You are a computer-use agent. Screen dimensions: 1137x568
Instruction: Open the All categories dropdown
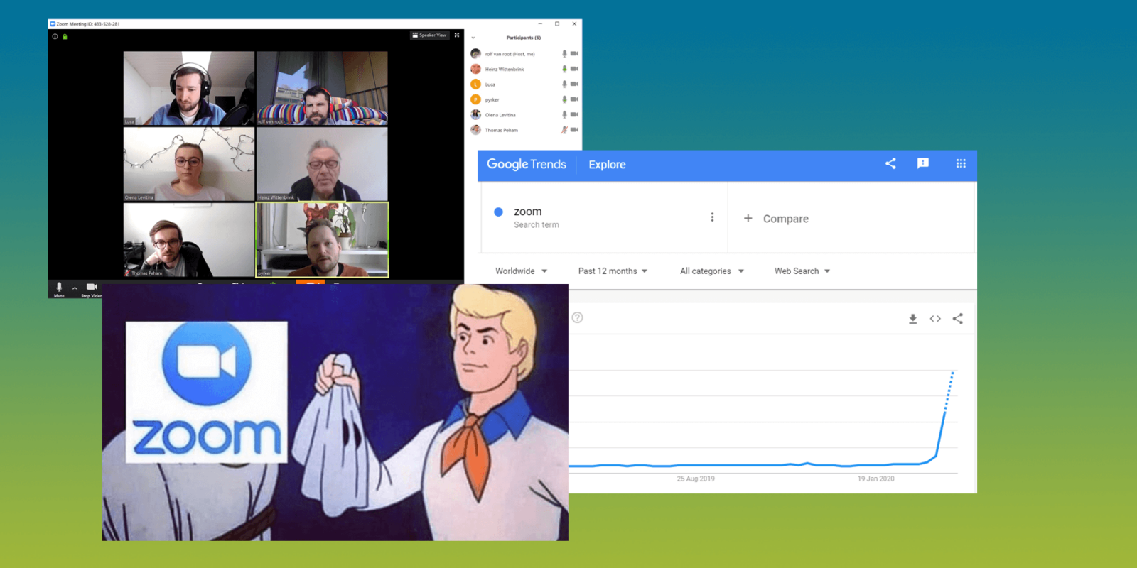pos(712,271)
